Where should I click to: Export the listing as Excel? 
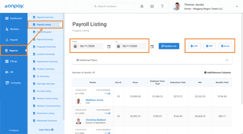(x=225, y=46)
